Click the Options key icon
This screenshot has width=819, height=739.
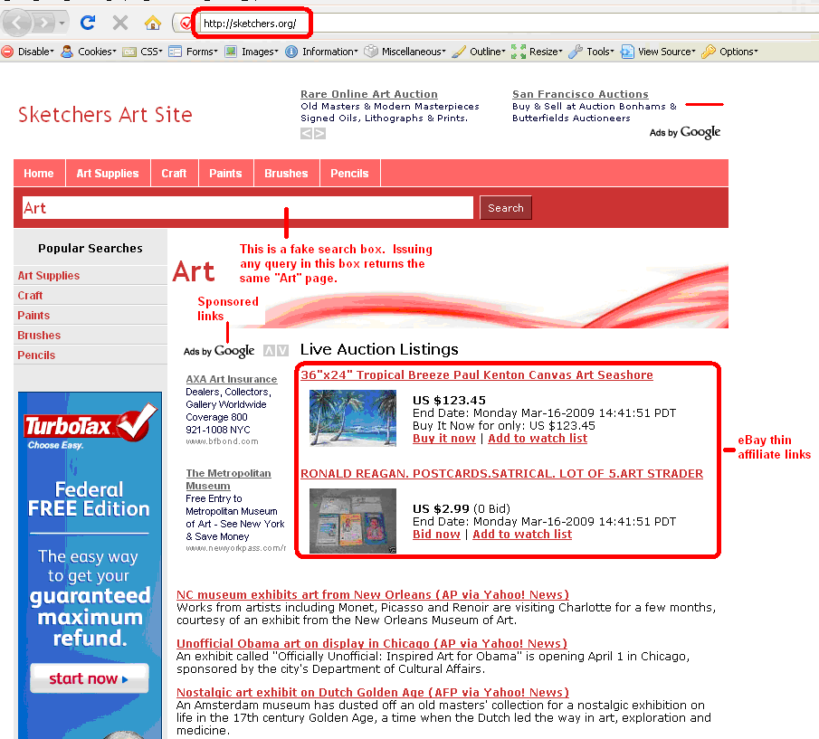[x=709, y=52]
